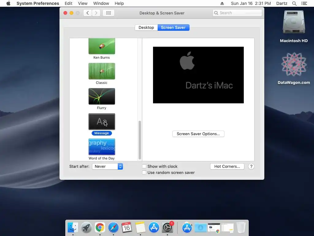This screenshot has width=314, height=236.
Task: Enable Use random screen saver checkbox
Action: coord(144,172)
